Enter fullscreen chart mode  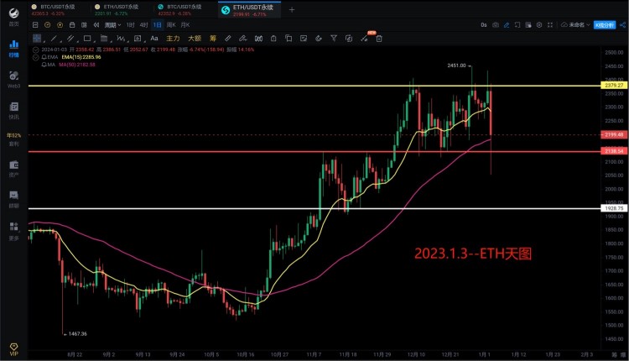click(550, 25)
